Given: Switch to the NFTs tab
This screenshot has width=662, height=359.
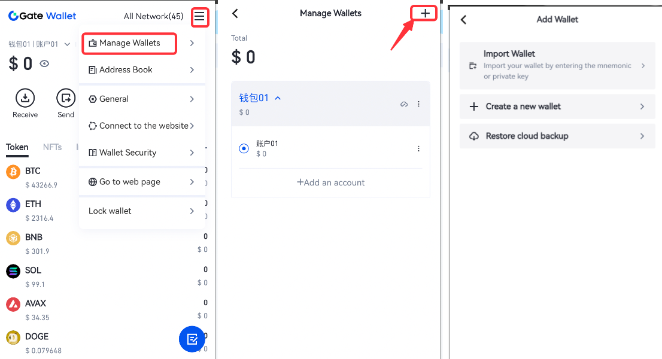Looking at the screenshot, I should 52,147.
